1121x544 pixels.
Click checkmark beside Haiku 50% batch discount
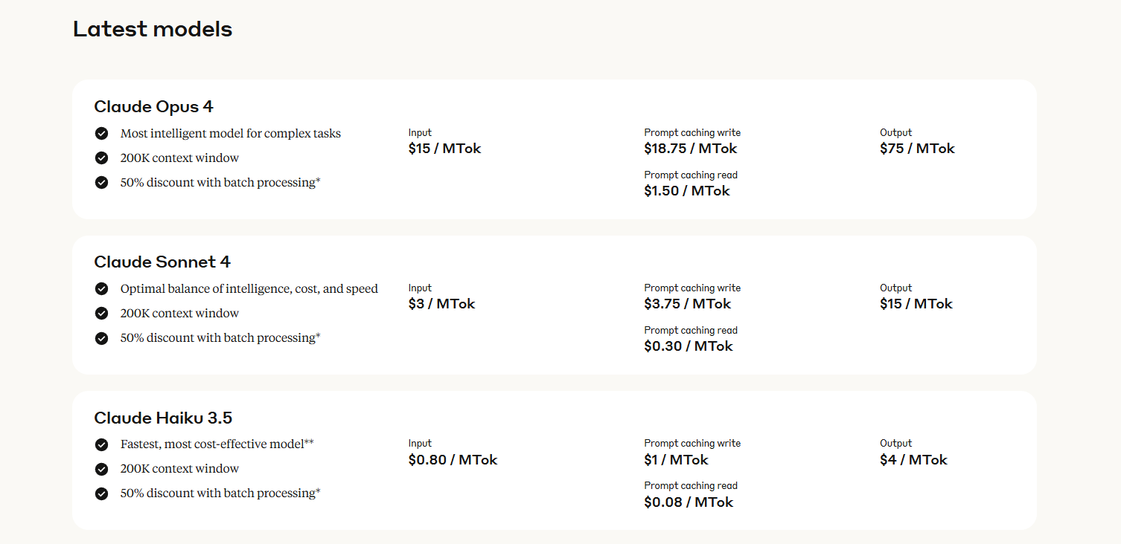point(101,493)
